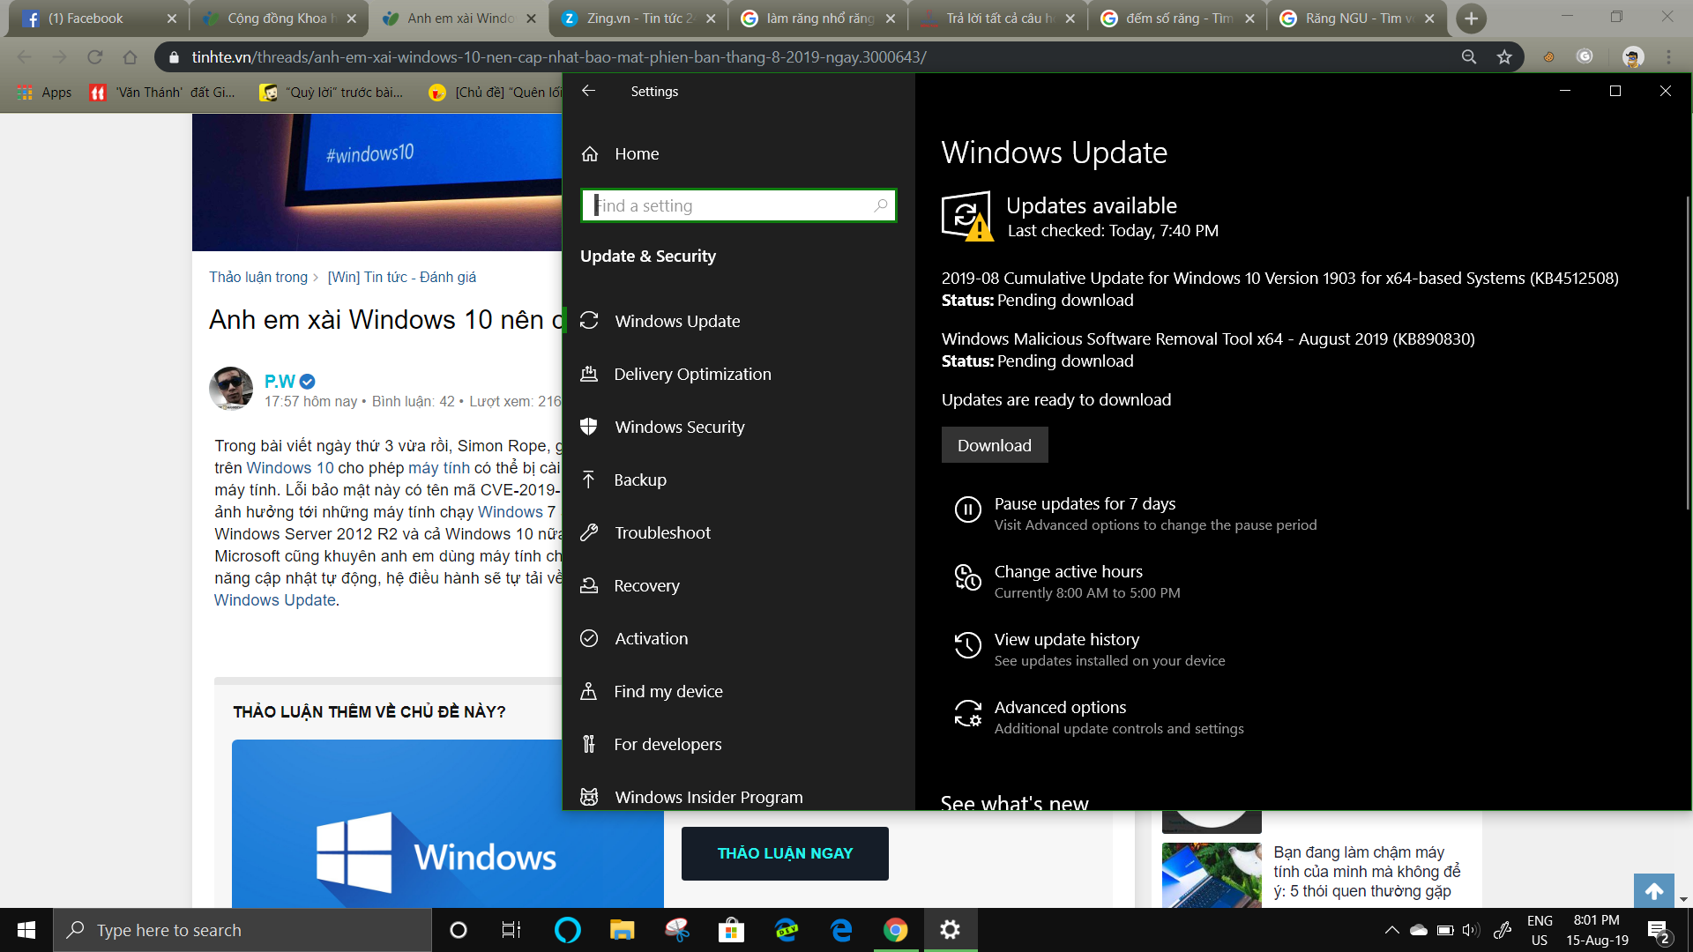The height and width of the screenshot is (952, 1693).
Task: Open Chrome three-dot menu
Action: click(x=1668, y=57)
